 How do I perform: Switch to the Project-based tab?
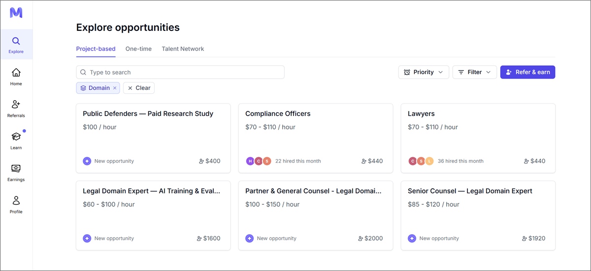click(96, 49)
